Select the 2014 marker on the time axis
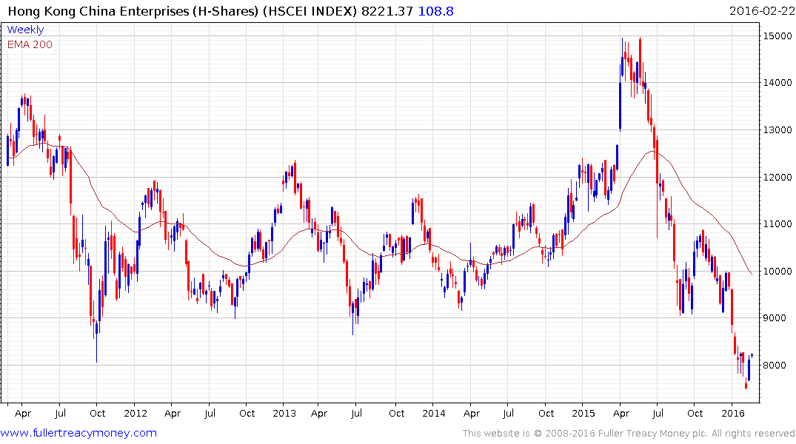 [433, 413]
